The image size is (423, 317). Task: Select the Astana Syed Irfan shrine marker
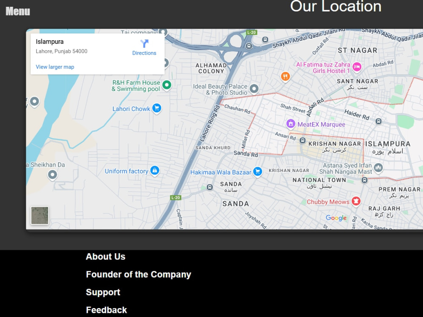378,168
